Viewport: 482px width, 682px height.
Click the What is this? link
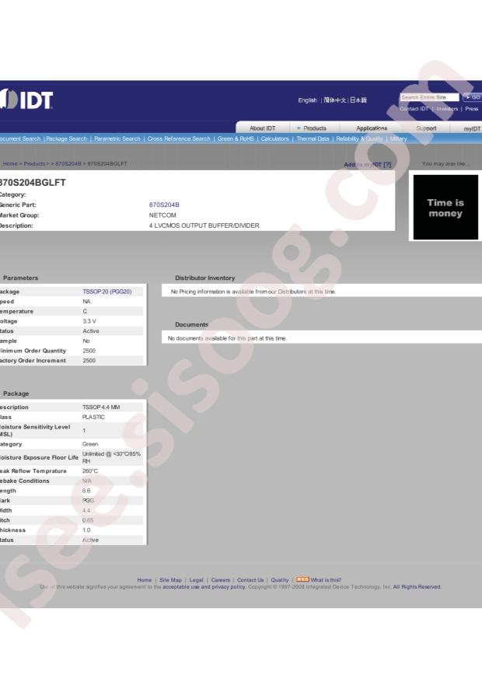(326, 580)
